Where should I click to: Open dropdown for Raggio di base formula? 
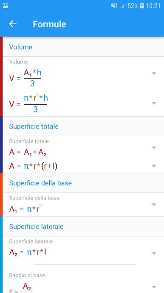[154, 287]
